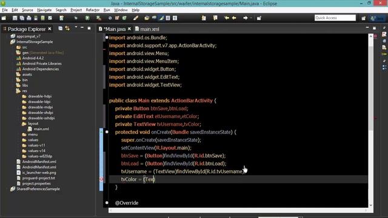Click the pencil/wand toolbar icon
388x218 pixels.
point(136,18)
